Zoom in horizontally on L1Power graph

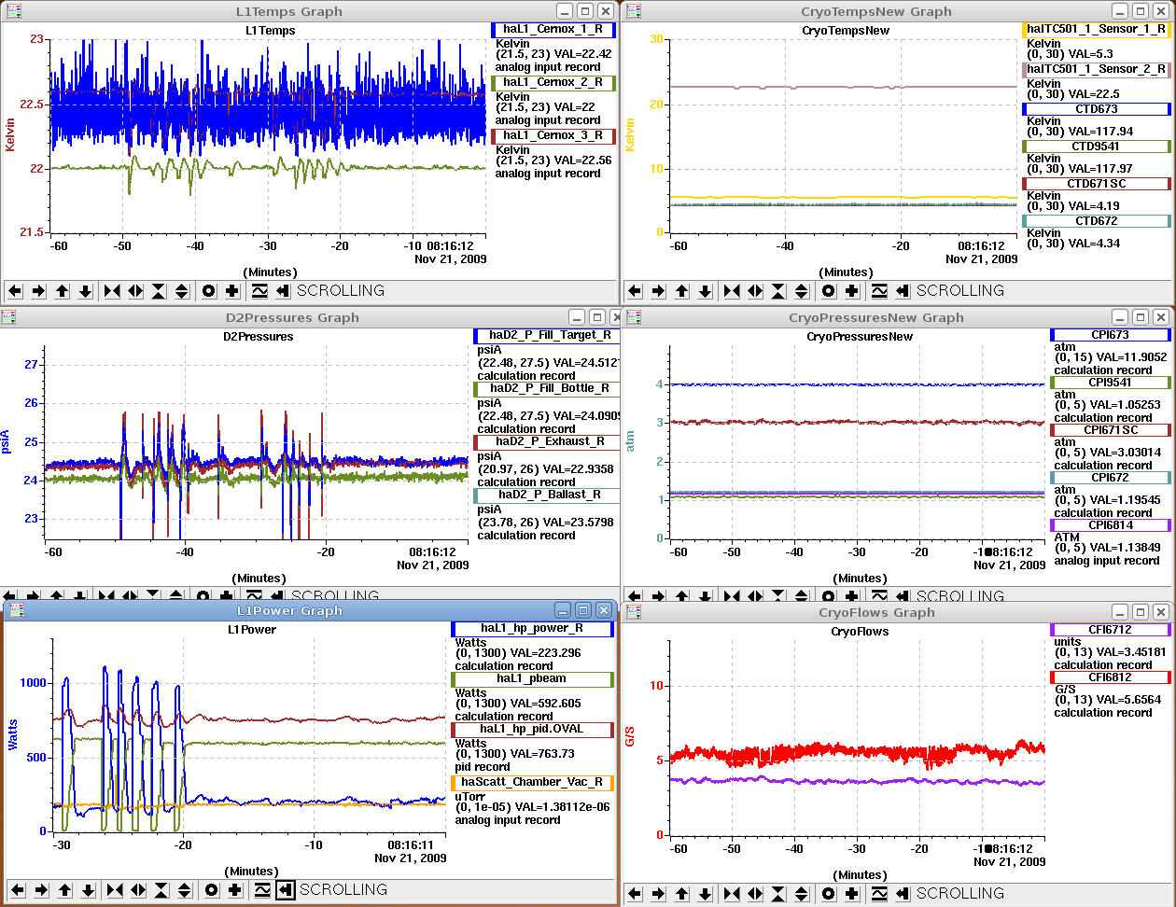click(115, 890)
